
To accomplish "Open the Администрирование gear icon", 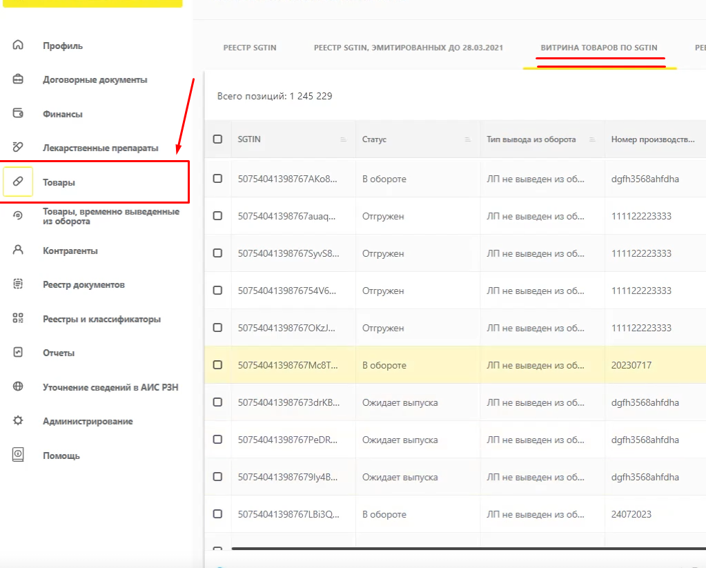I will [x=18, y=421].
